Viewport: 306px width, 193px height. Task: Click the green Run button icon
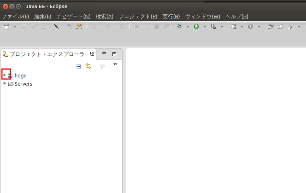click(196, 26)
